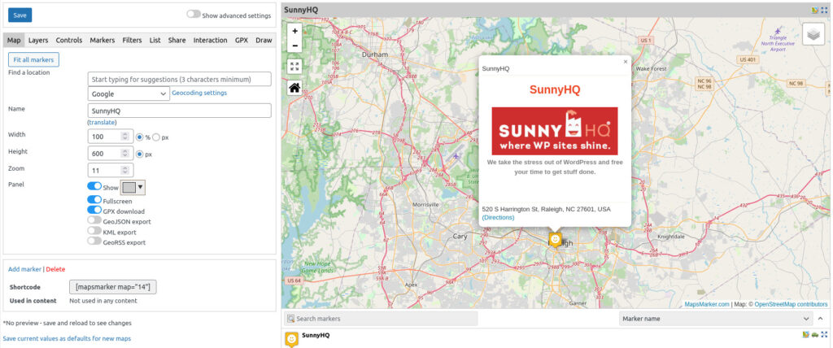Image resolution: width=833 pixels, height=348 pixels.
Task: Click SunnyHQ marker icon in the list
Action: [292, 340]
